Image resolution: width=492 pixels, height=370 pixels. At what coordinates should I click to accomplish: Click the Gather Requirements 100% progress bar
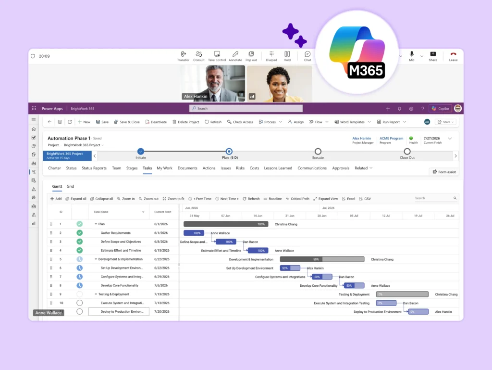[x=194, y=233]
